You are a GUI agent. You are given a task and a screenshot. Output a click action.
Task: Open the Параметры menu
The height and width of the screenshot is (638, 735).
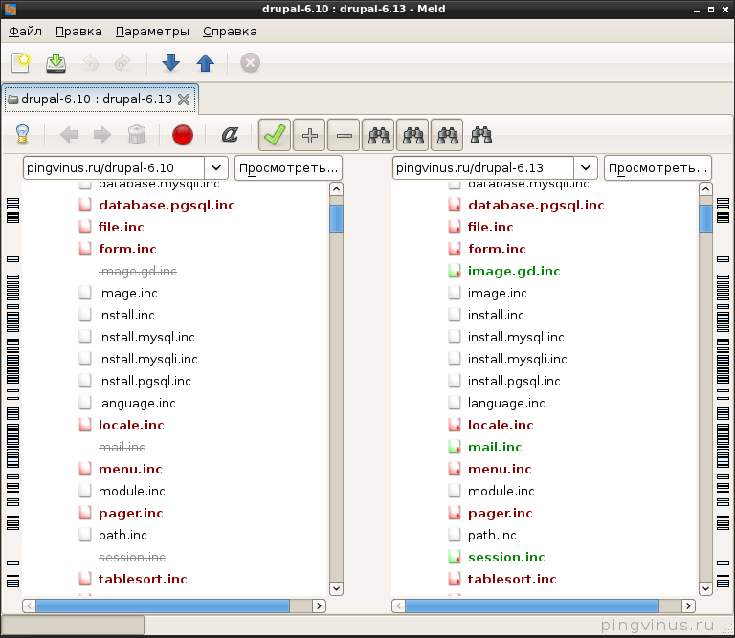point(152,32)
